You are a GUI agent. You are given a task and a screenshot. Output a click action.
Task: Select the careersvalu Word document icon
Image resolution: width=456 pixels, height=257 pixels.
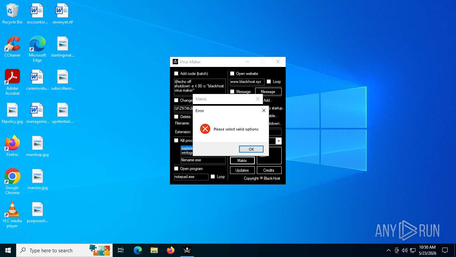(x=37, y=80)
